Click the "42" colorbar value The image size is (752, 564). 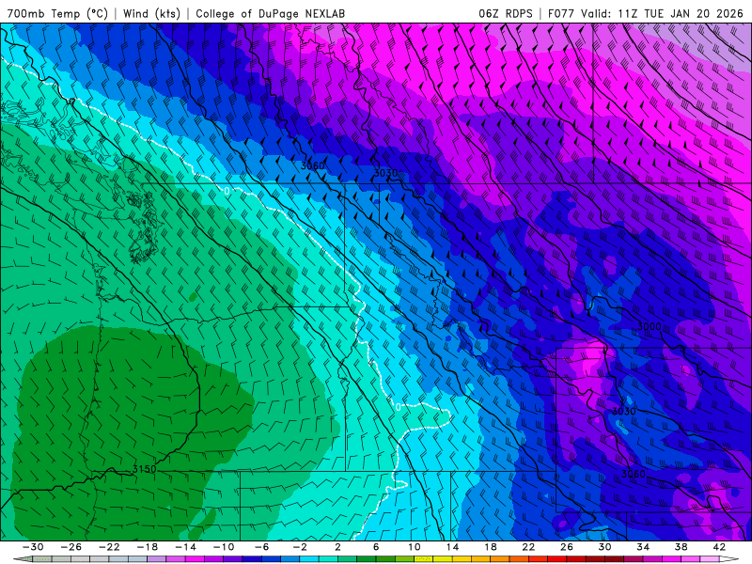pos(719,547)
